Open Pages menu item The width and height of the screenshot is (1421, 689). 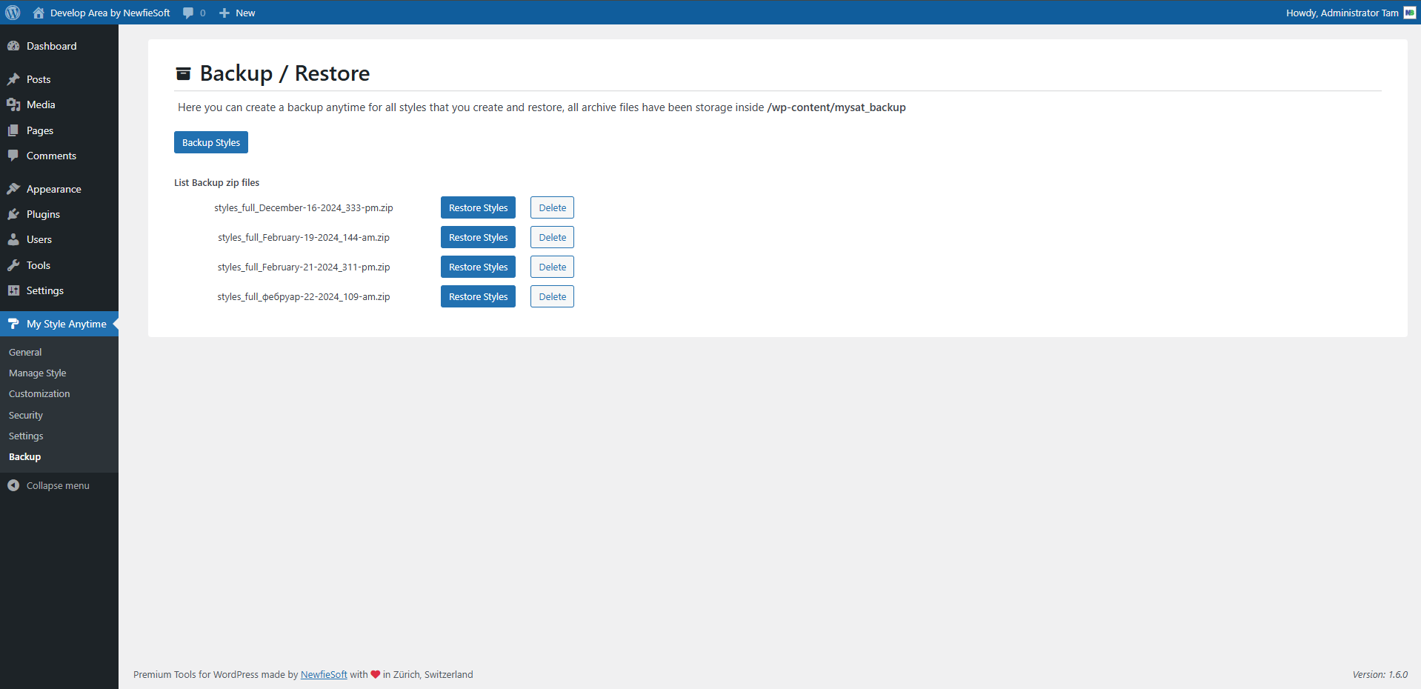59,130
